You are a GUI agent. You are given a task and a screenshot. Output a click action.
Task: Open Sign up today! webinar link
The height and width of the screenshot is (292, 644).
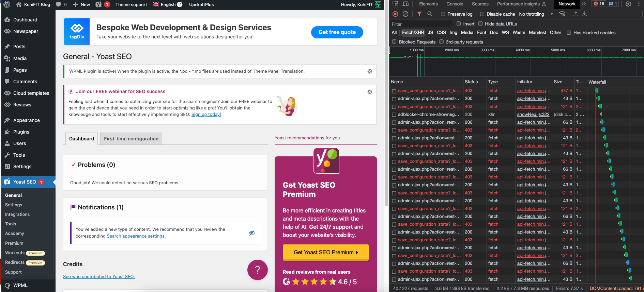[206, 115]
